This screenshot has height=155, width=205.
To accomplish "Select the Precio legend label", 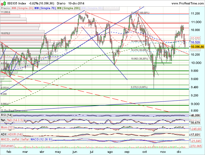I will [x=5, y=8].
